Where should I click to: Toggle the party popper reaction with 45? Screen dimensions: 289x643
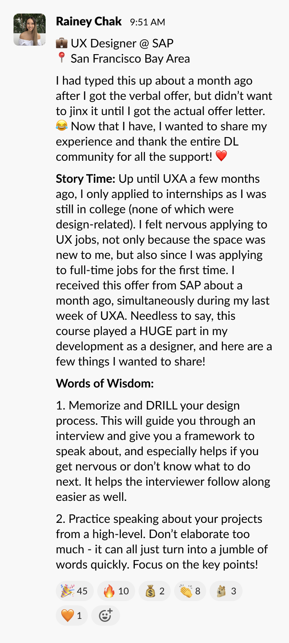[74, 591]
